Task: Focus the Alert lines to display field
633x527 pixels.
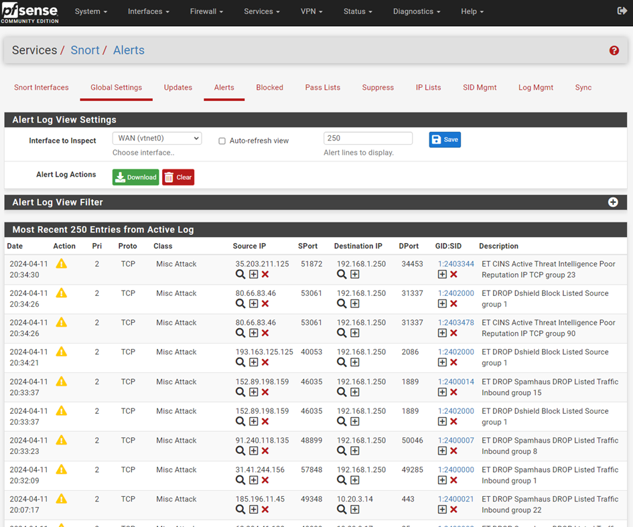Action: [368, 138]
